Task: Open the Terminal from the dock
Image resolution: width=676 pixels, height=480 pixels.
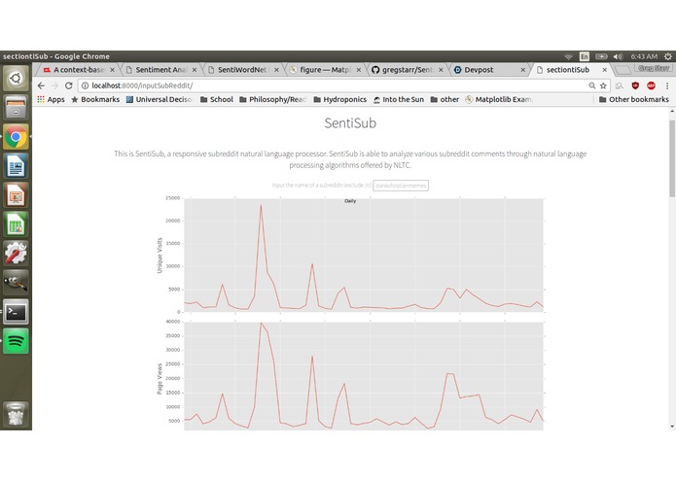Action: click(x=16, y=312)
